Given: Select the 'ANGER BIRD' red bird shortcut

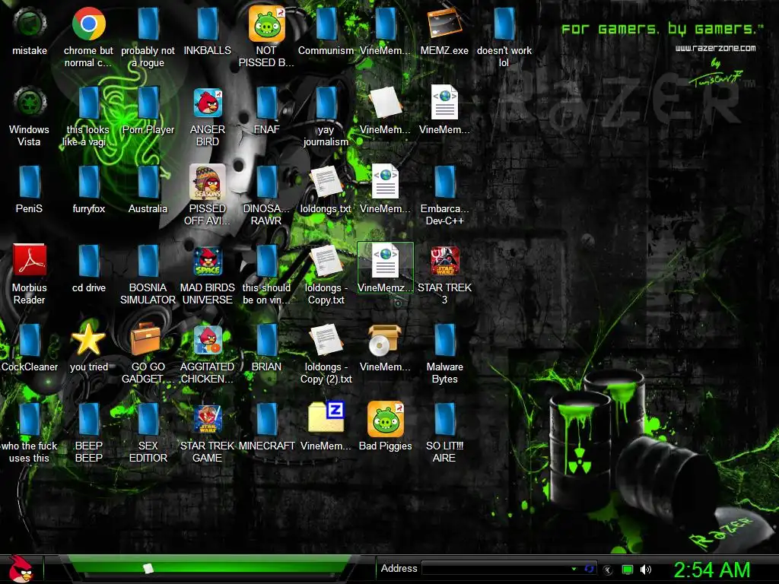Looking at the screenshot, I should click(208, 103).
